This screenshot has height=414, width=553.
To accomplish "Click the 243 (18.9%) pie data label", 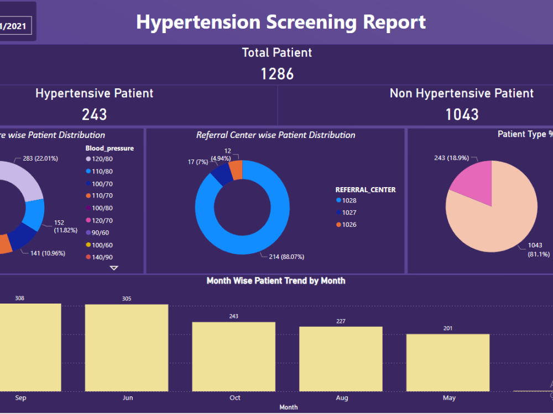I will [451, 158].
